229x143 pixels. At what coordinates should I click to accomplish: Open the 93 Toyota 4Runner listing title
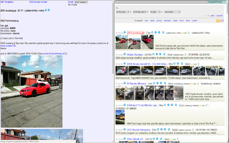point(136,84)
